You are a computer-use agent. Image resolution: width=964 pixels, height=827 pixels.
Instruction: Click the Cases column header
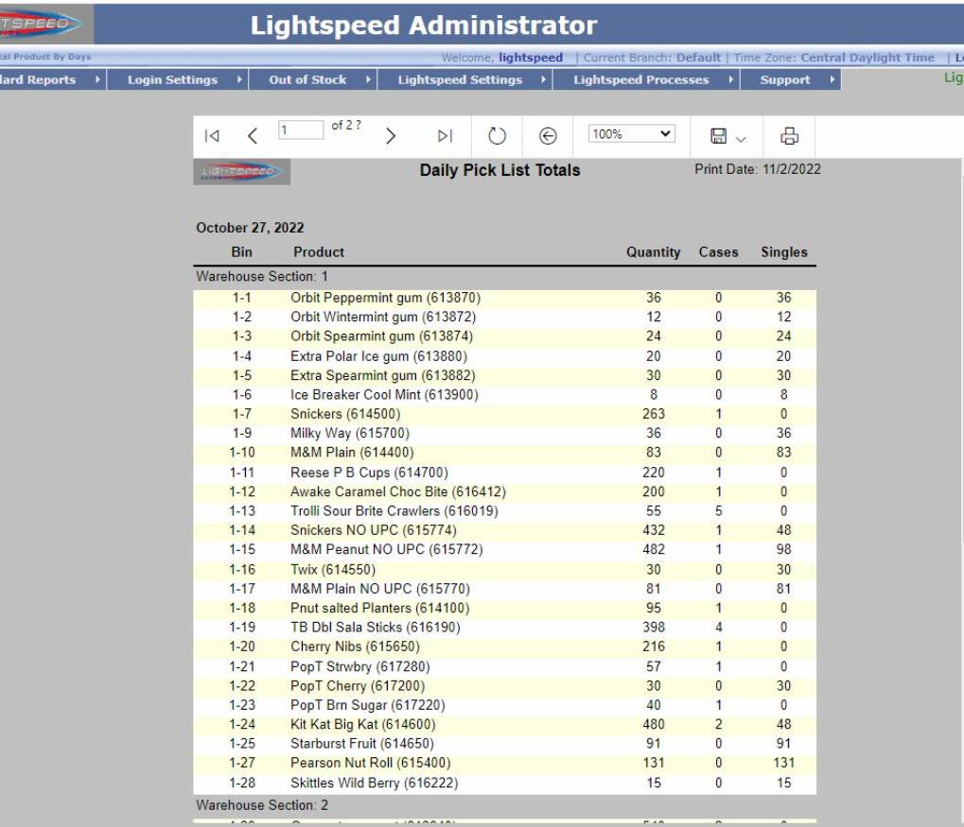(718, 252)
